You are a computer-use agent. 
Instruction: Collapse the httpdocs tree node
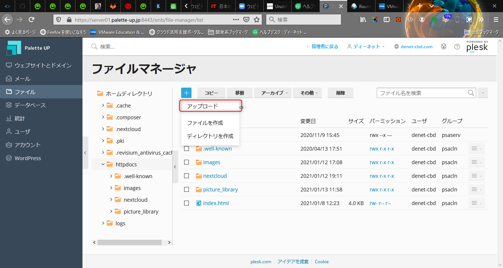tap(103, 164)
